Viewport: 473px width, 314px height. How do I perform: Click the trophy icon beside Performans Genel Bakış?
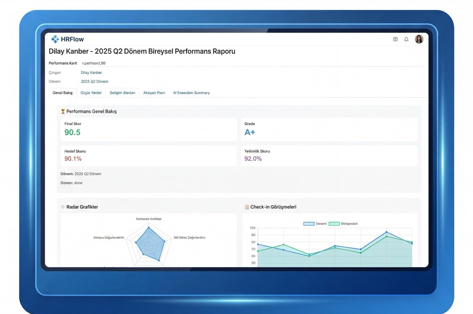pos(63,111)
